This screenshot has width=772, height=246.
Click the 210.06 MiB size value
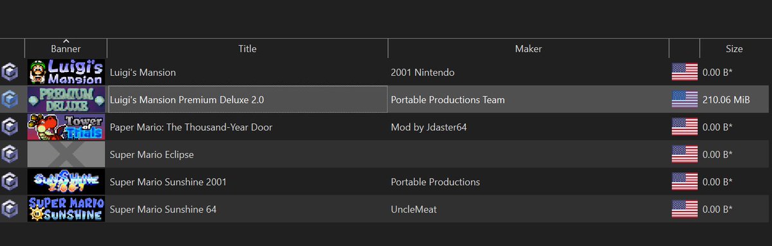(x=726, y=100)
